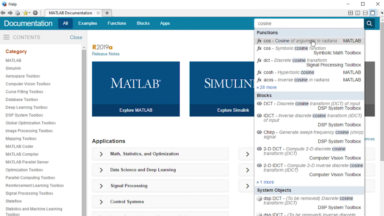Enable the stacked two-row layout
This screenshot has width=384, height=216.
[x=365, y=13]
